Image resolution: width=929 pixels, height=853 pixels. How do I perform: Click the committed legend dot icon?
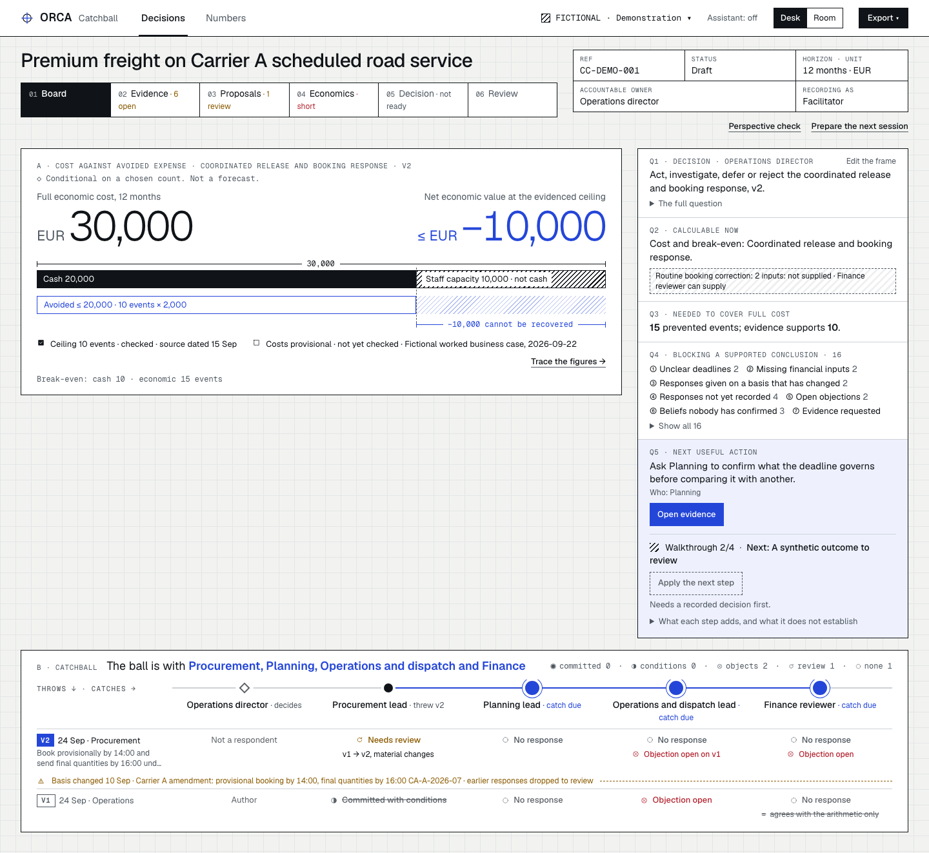553,666
